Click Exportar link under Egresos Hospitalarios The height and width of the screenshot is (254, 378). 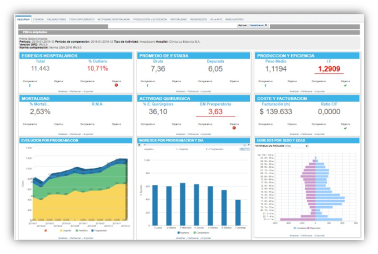pyautogui.click(x=88, y=91)
